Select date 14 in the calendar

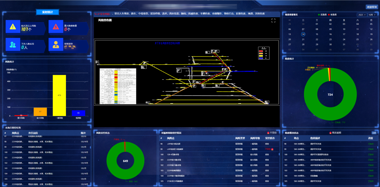coord(303,34)
